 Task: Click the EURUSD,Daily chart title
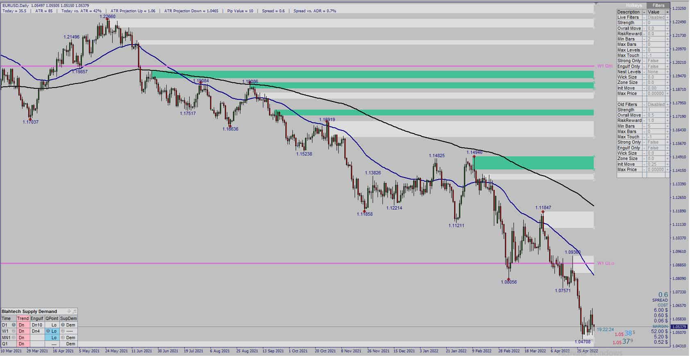coord(15,5)
